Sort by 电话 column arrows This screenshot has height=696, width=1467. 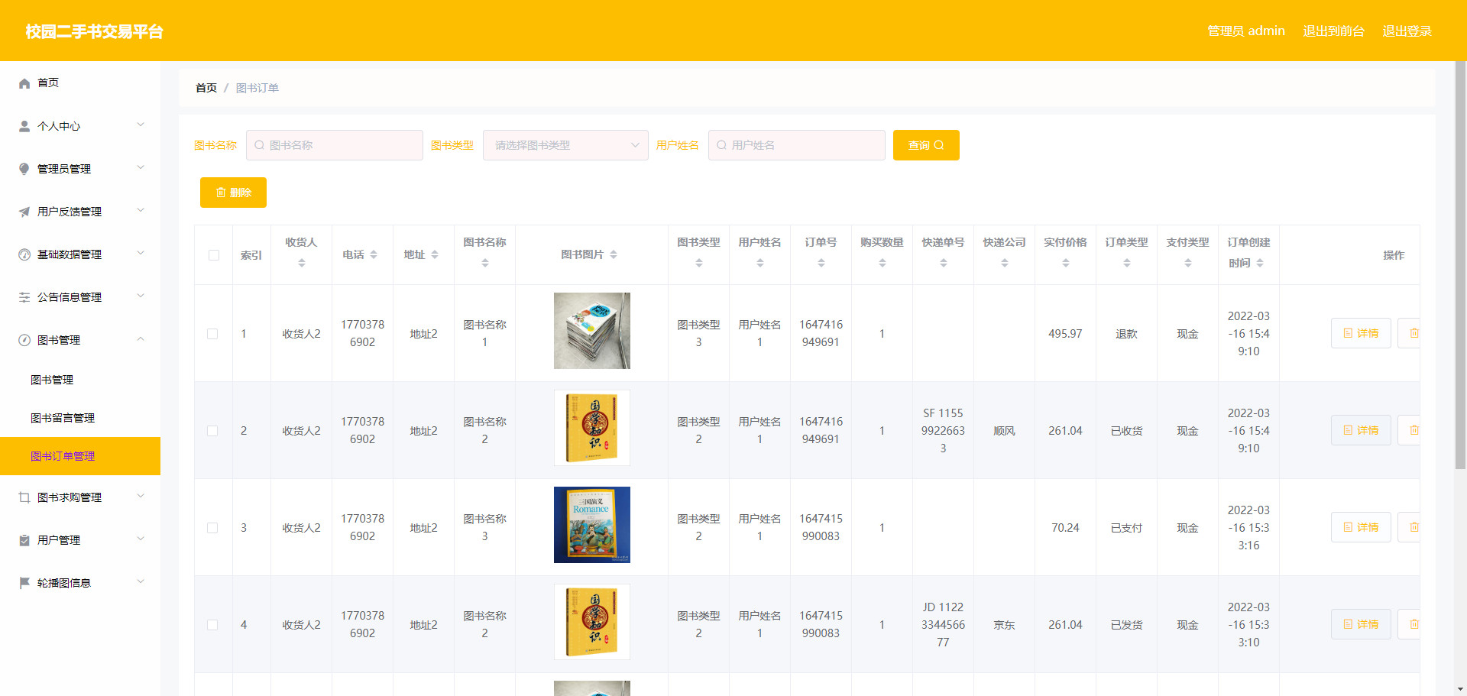tap(374, 254)
